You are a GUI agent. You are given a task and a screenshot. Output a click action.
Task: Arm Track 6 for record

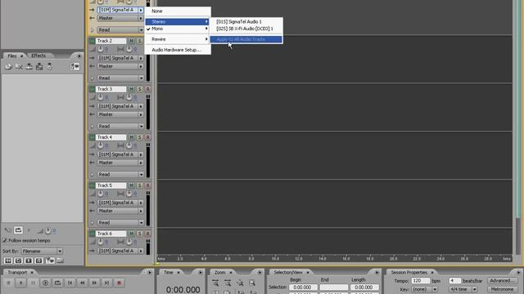147,234
